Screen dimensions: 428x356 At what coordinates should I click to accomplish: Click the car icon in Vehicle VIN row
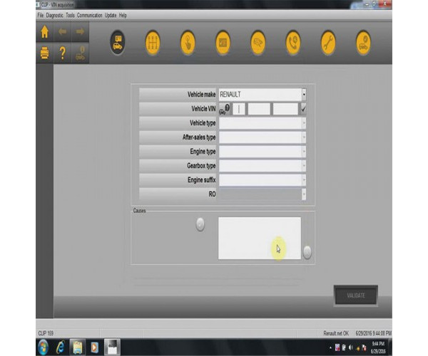[225, 109]
